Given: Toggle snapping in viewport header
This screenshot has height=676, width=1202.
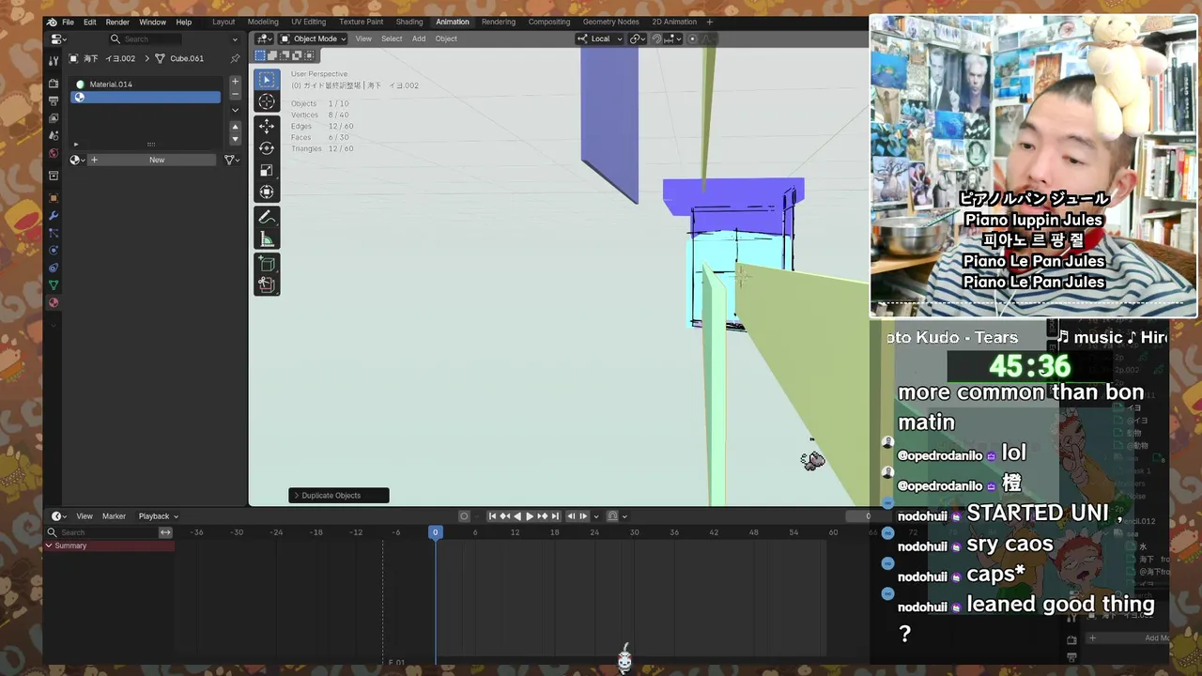Looking at the screenshot, I should tap(656, 38).
